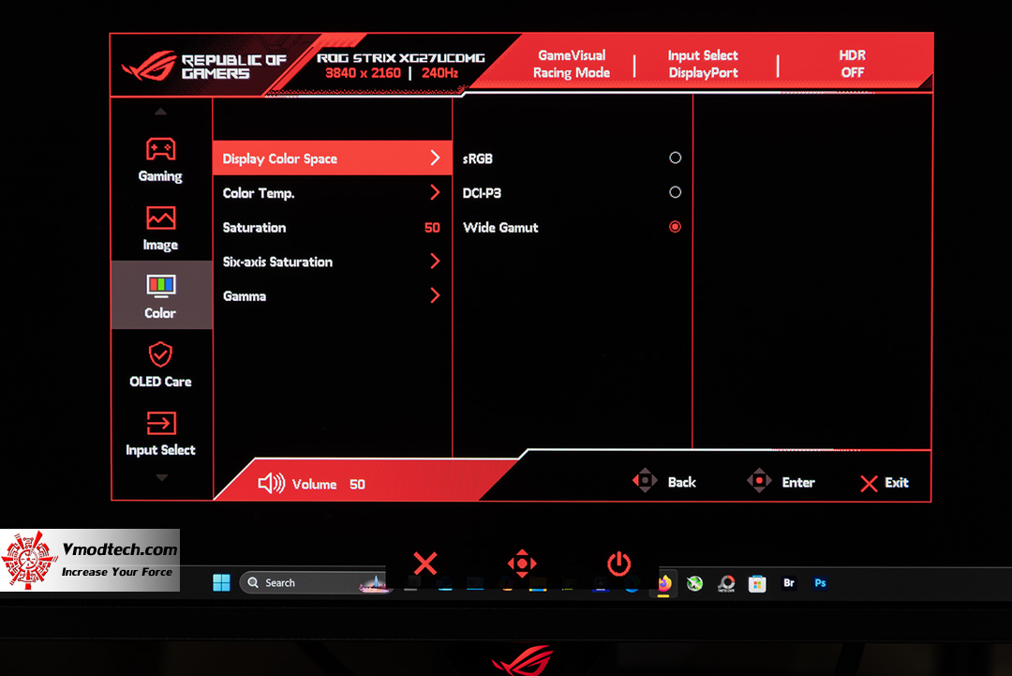Screen dimensions: 1012x676
Task: Open the OLED Care shield icon
Action: pyautogui.click(x=161, y=354)
